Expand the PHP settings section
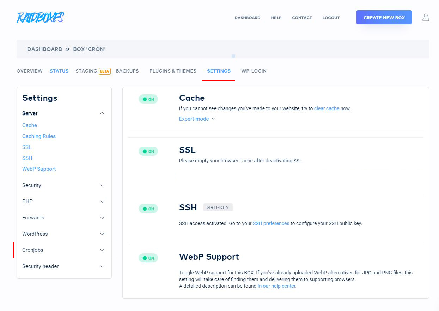439x311 pixels. tap(63, 201)
